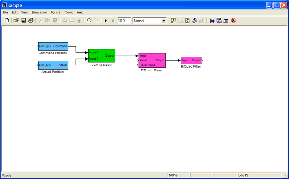Select the PID with Reset block
This screenshot has width=289, height=179.
tap(152, 61)
